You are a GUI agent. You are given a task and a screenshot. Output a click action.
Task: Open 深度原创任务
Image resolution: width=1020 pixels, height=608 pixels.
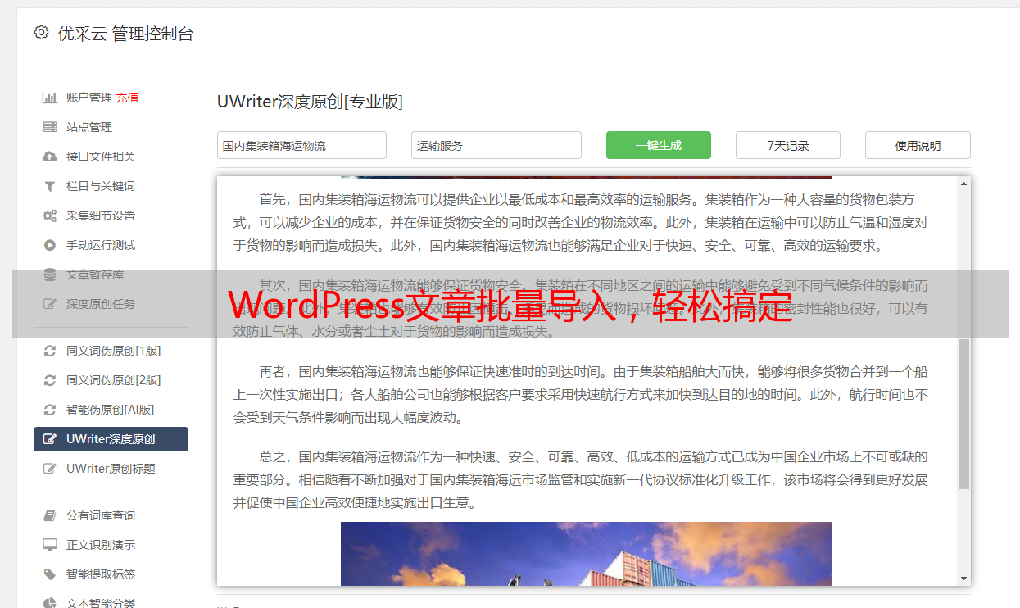(101, 304)
